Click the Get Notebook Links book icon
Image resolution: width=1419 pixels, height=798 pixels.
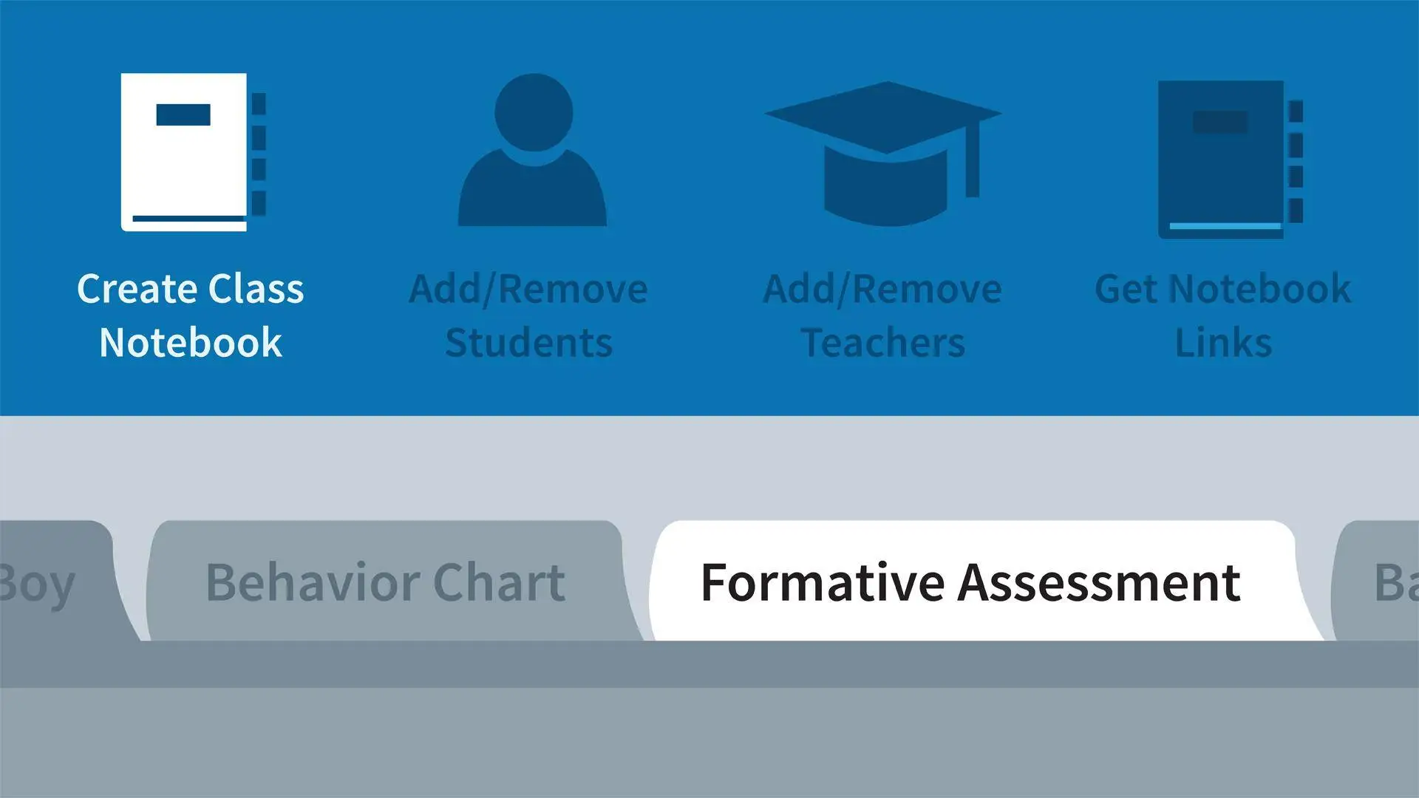tap(1230, 160)
